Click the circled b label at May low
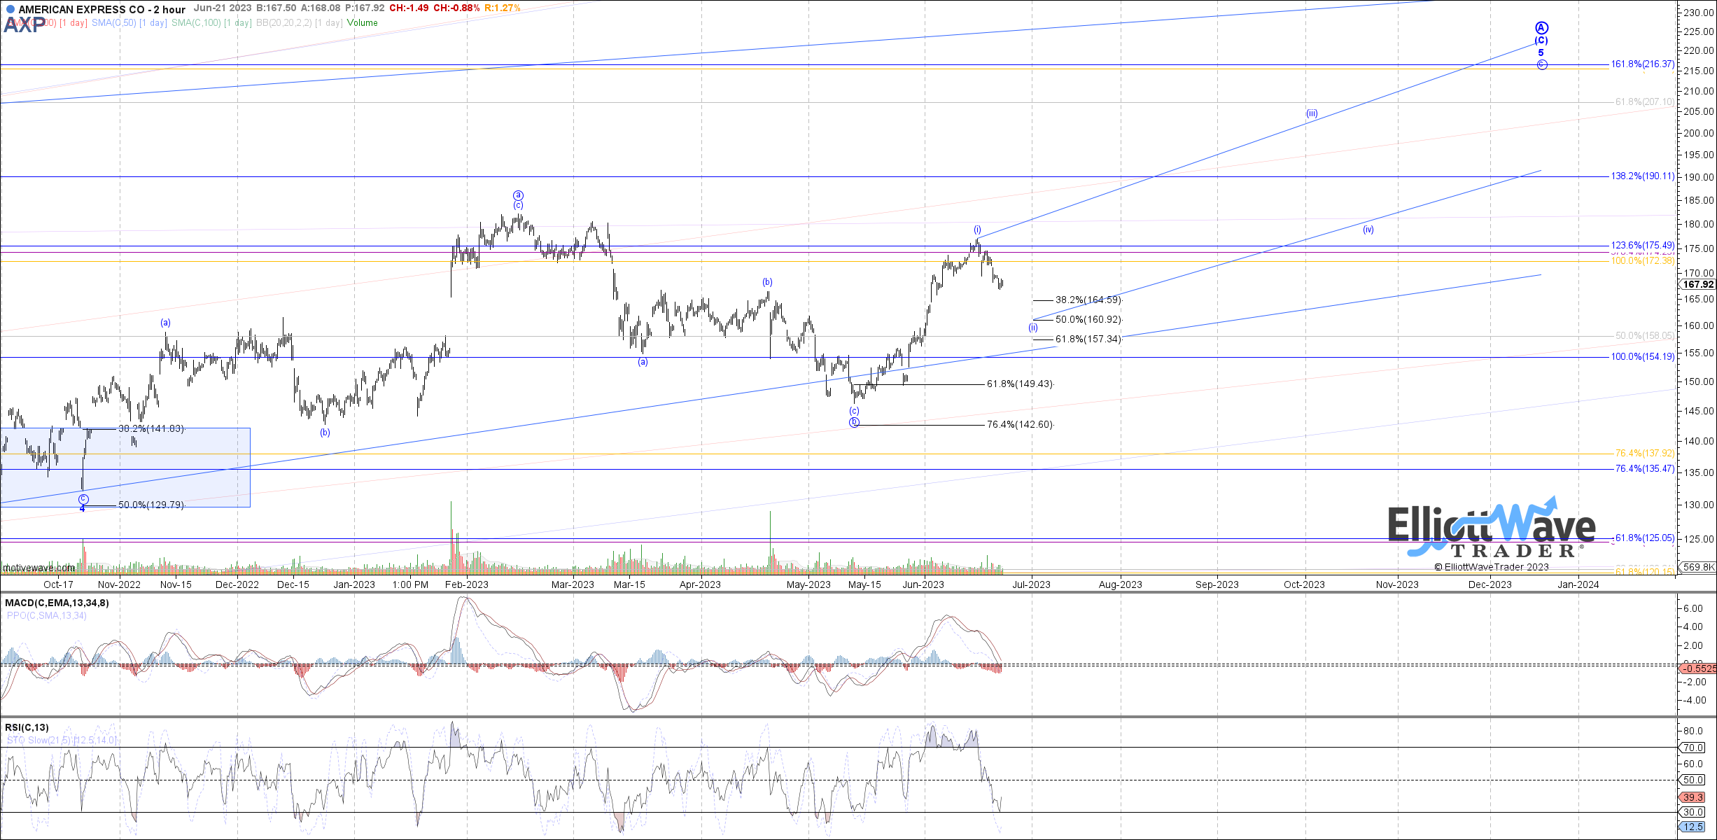This screenshot has width=1717, height=840. [855, 422]
